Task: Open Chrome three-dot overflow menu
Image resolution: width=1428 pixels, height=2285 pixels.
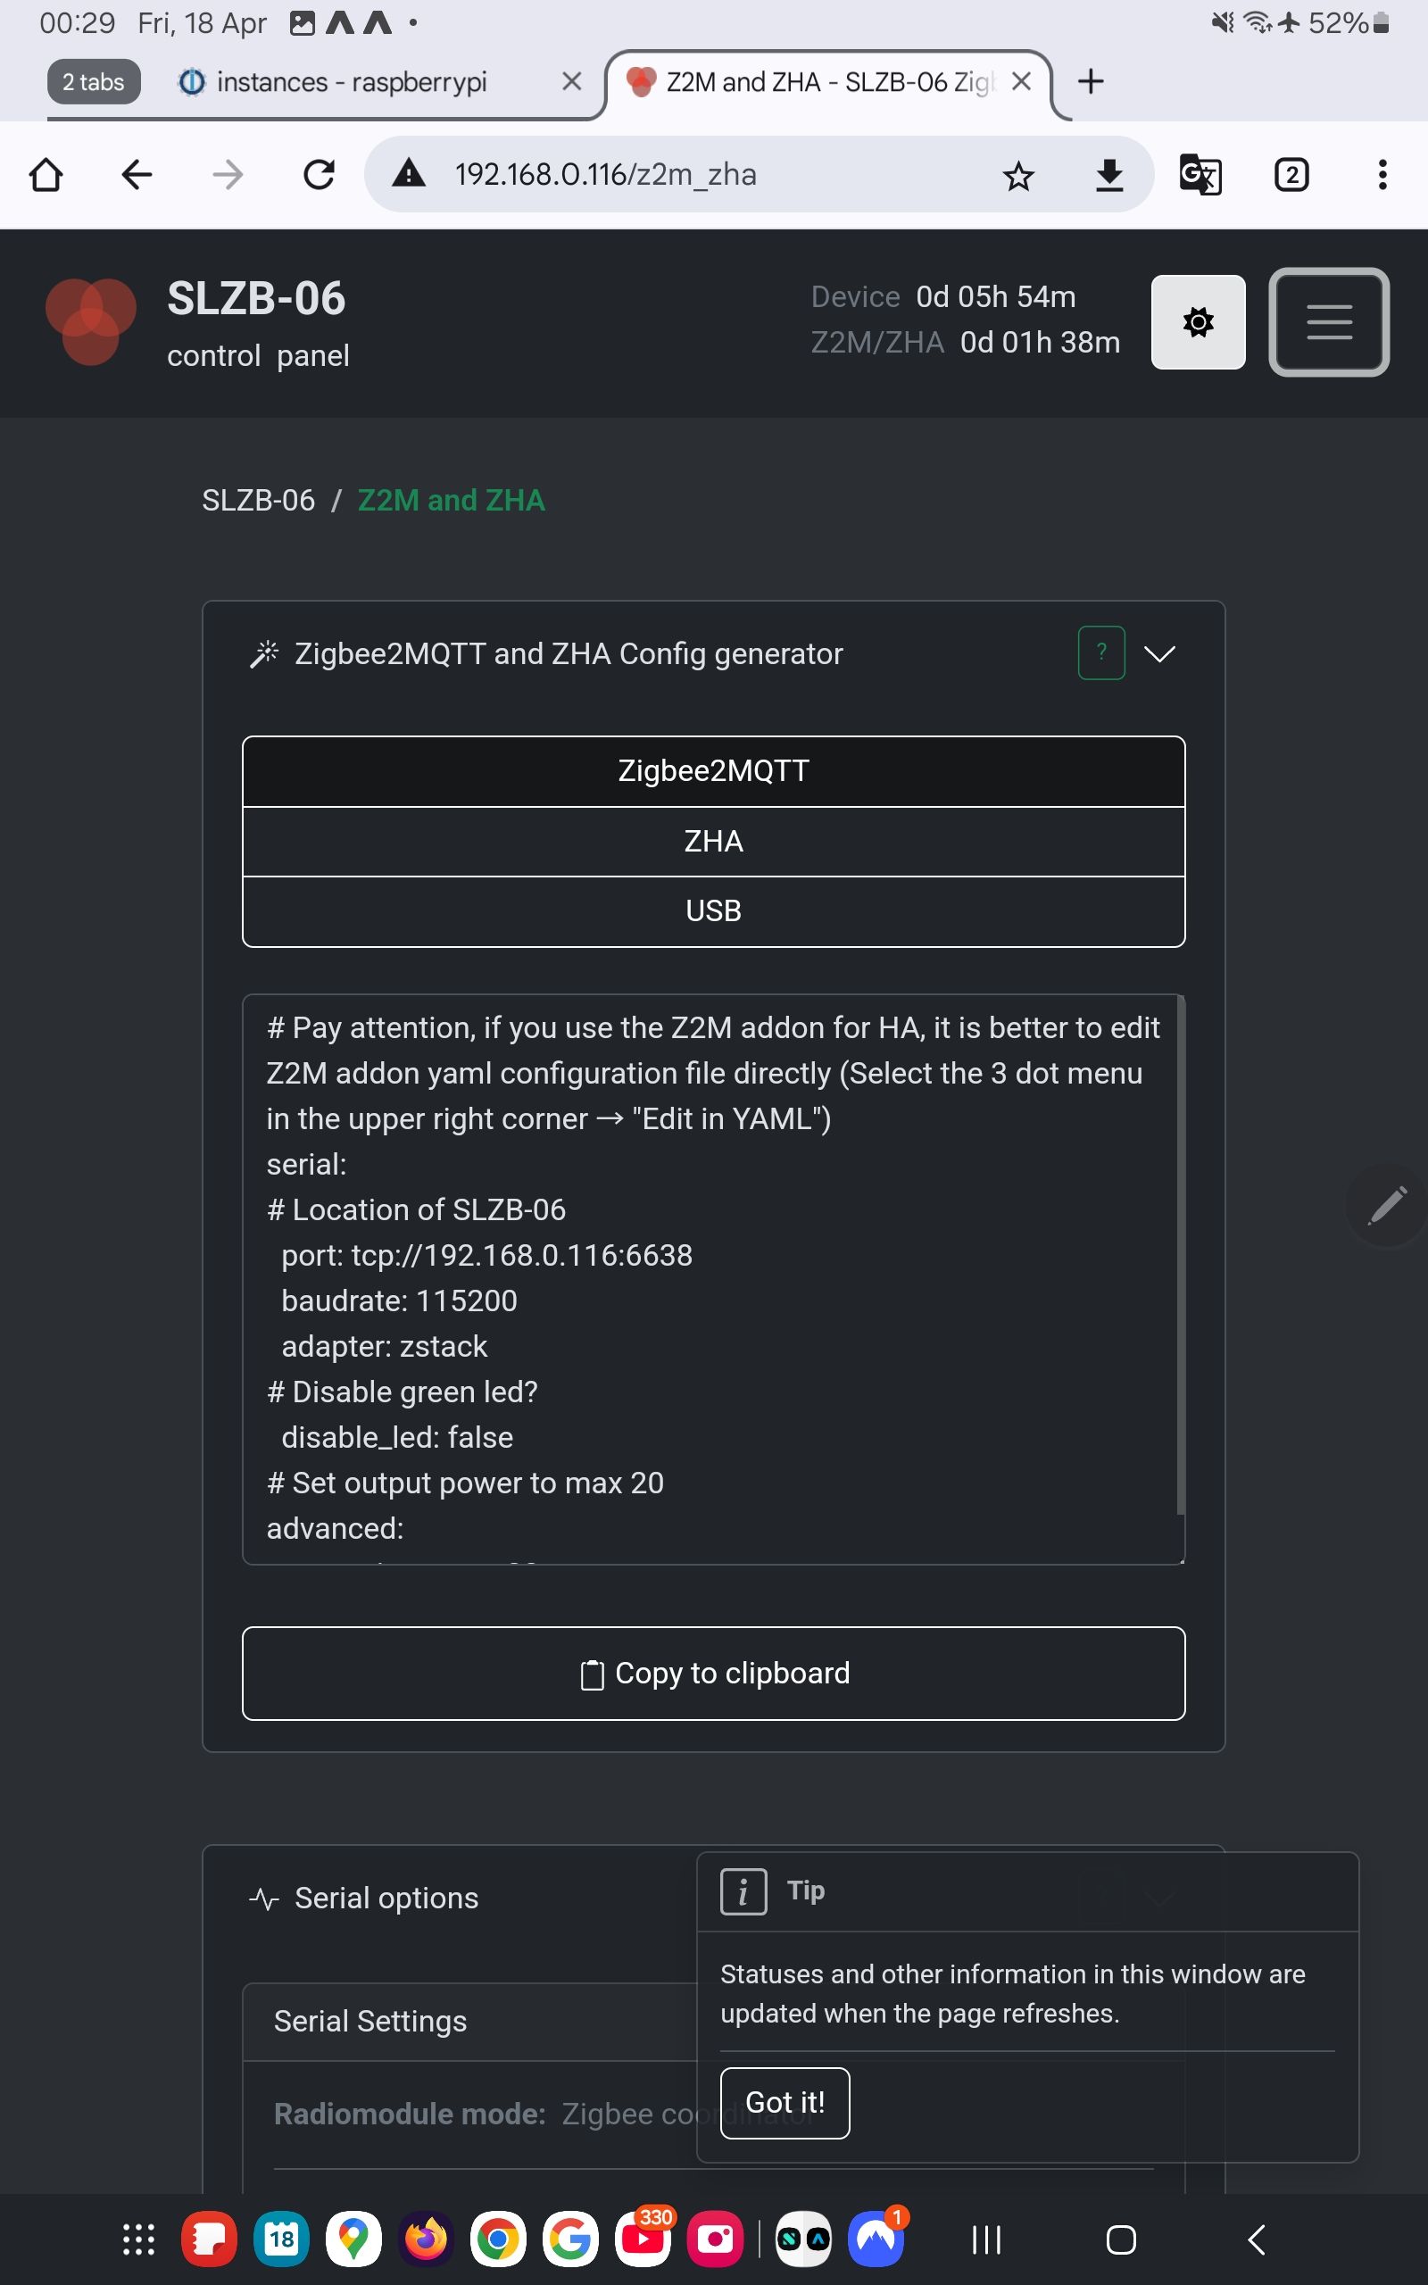Action: tap(1382, 175)
